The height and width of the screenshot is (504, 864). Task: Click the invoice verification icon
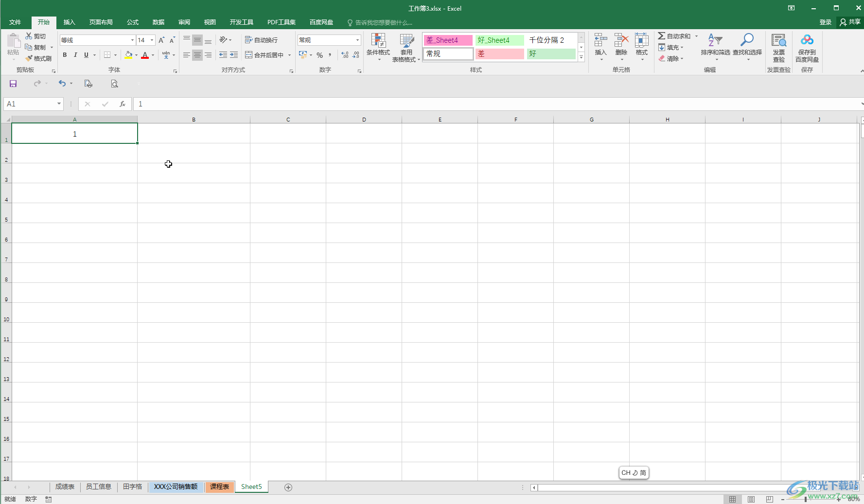click(x=779, y=40)
